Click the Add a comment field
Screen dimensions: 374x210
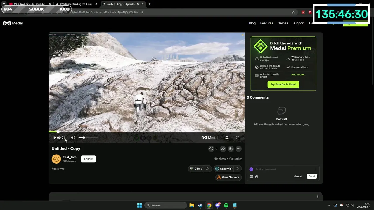(x=283, y=169)
